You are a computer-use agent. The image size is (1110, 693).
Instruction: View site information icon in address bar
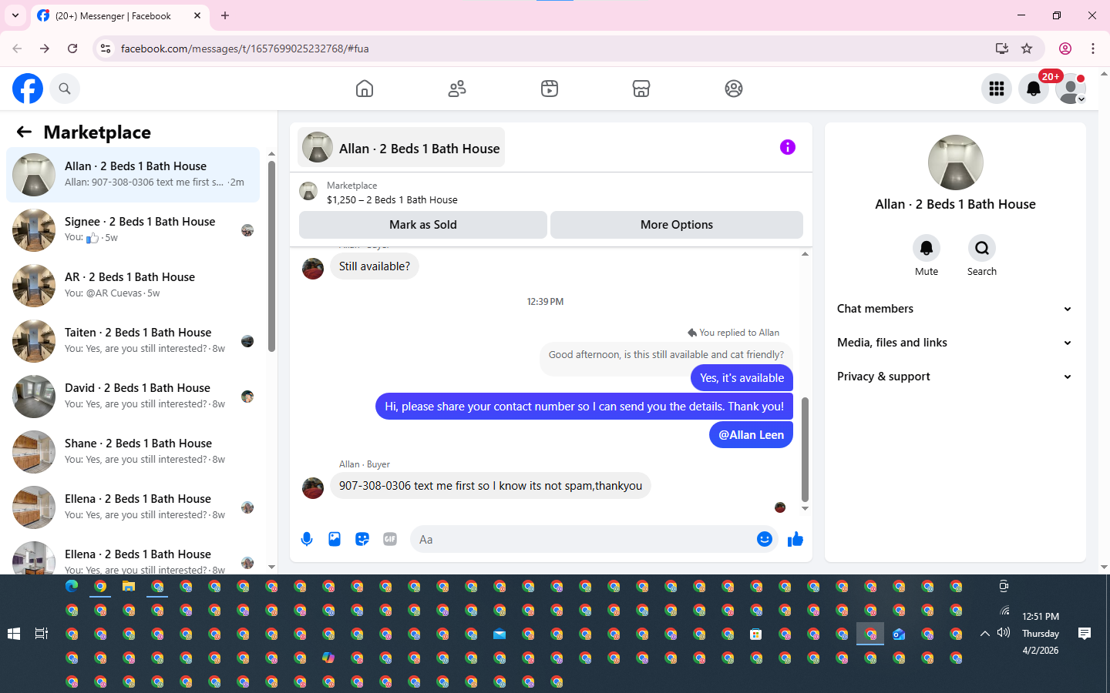click(106, 49)
